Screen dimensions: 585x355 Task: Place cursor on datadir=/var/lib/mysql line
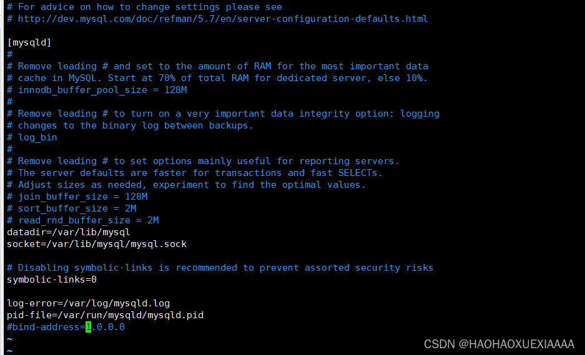pos(68,232)
